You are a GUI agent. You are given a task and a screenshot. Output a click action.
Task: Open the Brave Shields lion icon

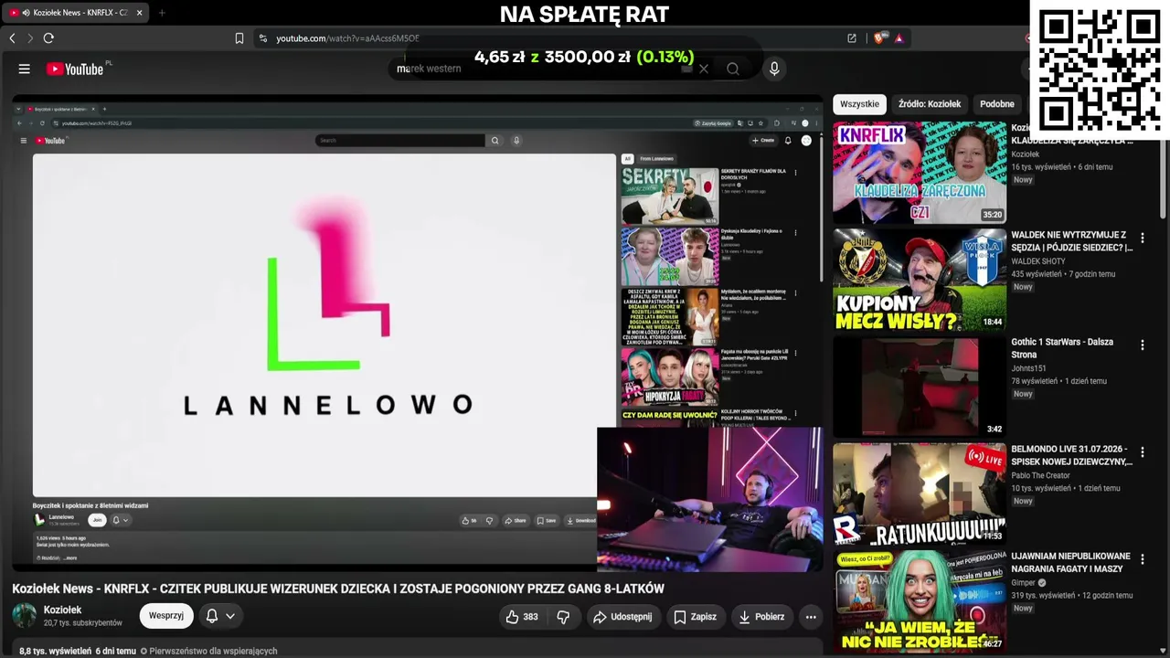879,38
